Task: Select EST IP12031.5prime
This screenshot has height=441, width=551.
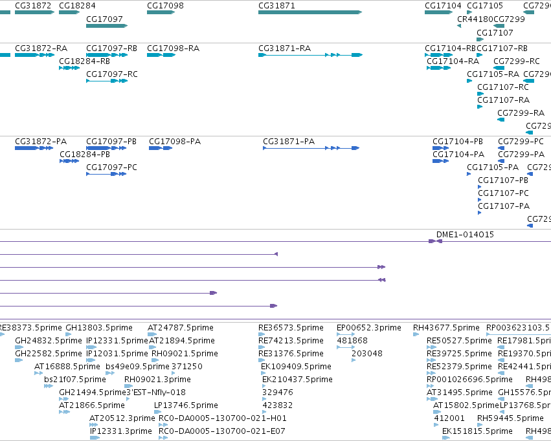Action: (x=91, y=360)
